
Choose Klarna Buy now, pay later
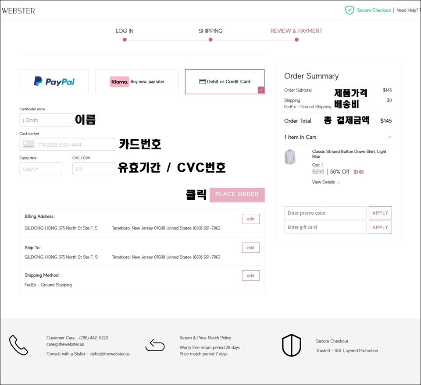pyautogui.click(x=137, y=81)
